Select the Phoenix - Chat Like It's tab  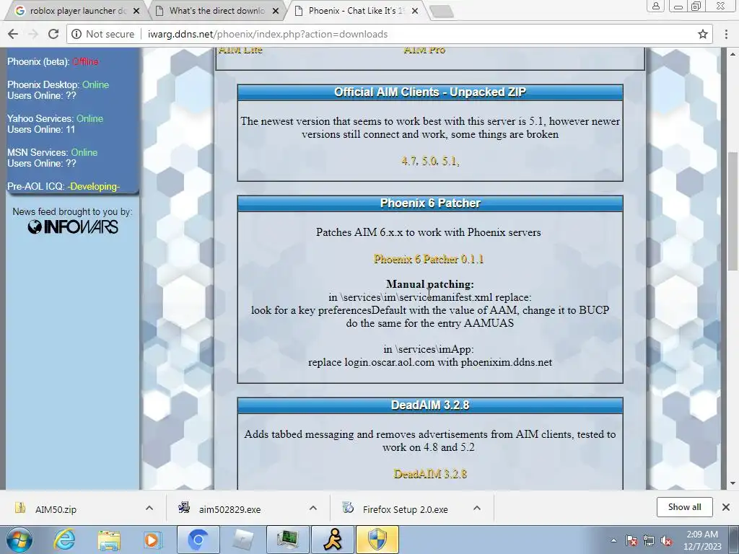tap(354, 11)
